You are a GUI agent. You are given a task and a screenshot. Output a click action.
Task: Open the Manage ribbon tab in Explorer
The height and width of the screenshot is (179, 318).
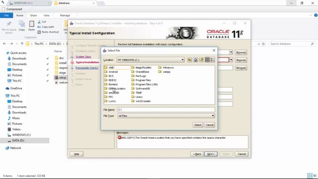65,15
